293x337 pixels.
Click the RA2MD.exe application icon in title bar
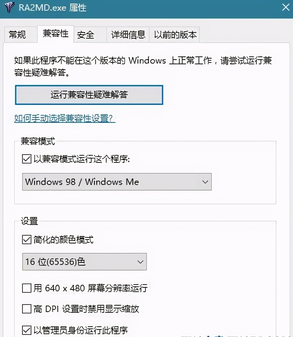(9, 7)
